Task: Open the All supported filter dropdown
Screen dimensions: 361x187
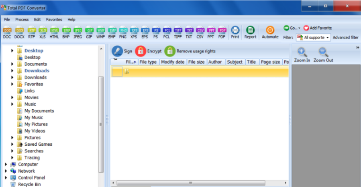Action: (313, 37)
